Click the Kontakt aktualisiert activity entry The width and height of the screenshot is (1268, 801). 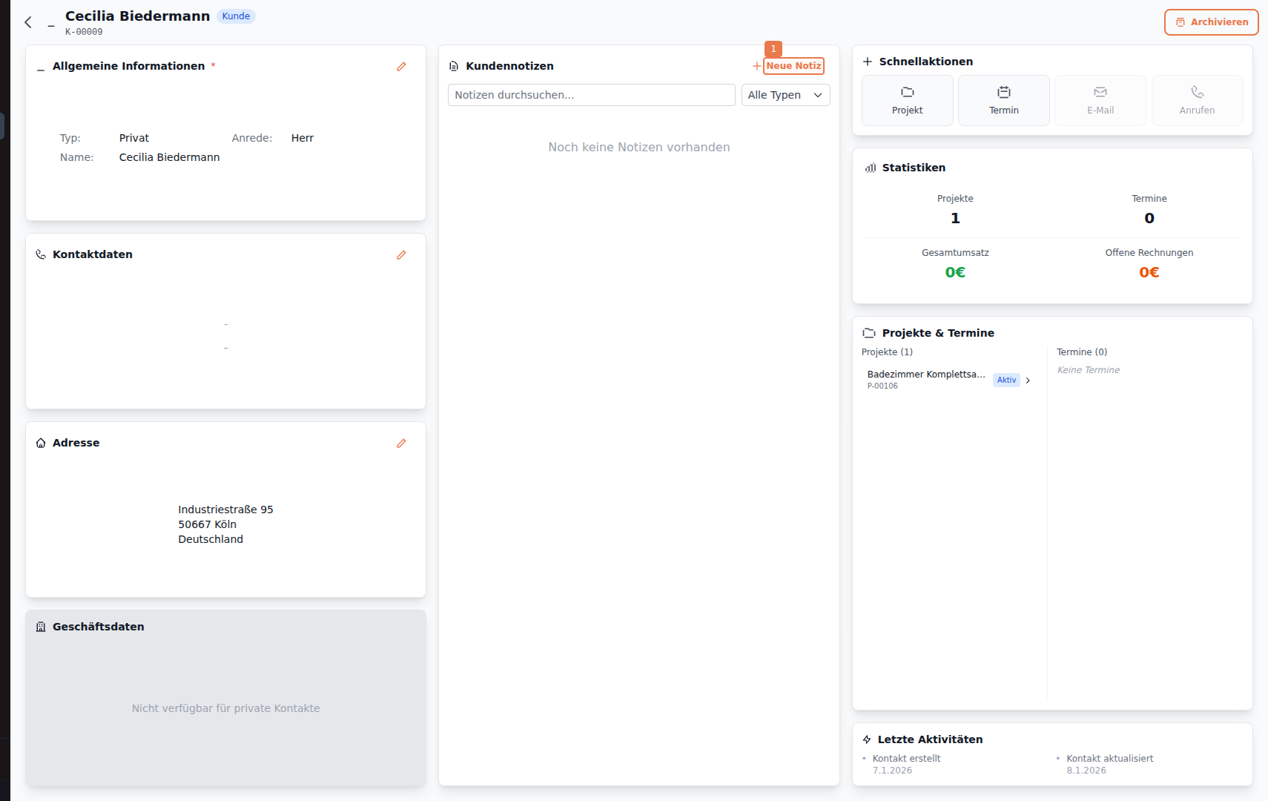[1109, 759]
